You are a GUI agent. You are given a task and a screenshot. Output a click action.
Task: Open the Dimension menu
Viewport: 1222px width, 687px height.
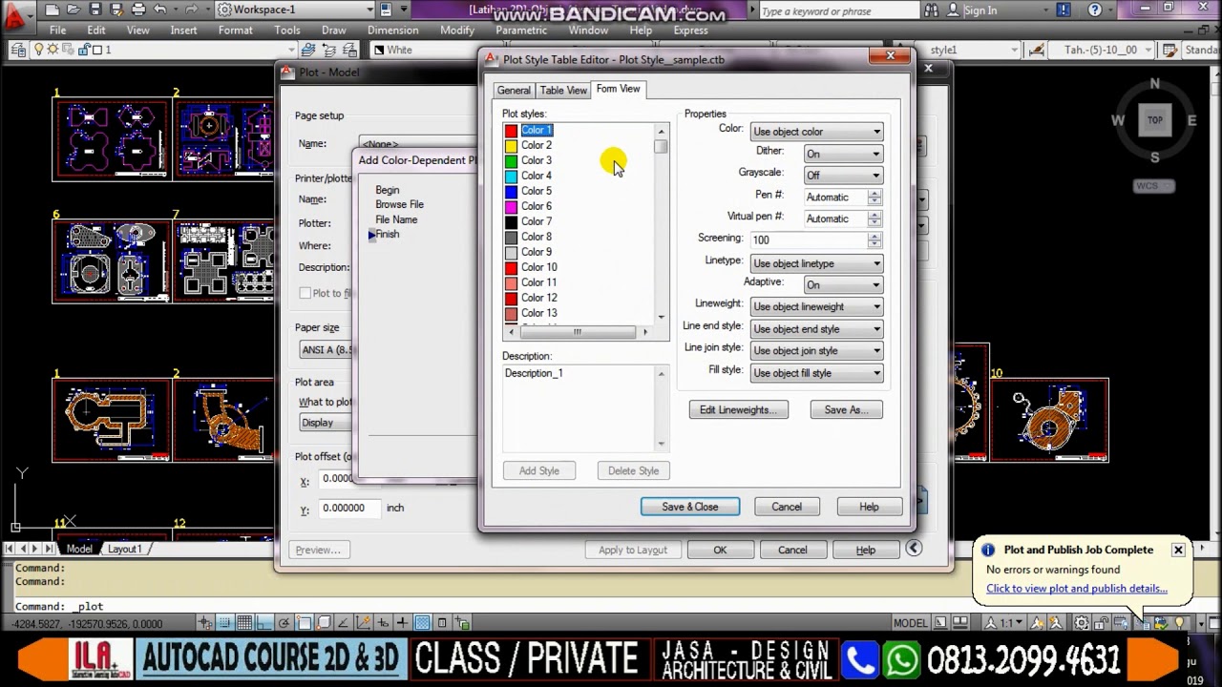392,31
